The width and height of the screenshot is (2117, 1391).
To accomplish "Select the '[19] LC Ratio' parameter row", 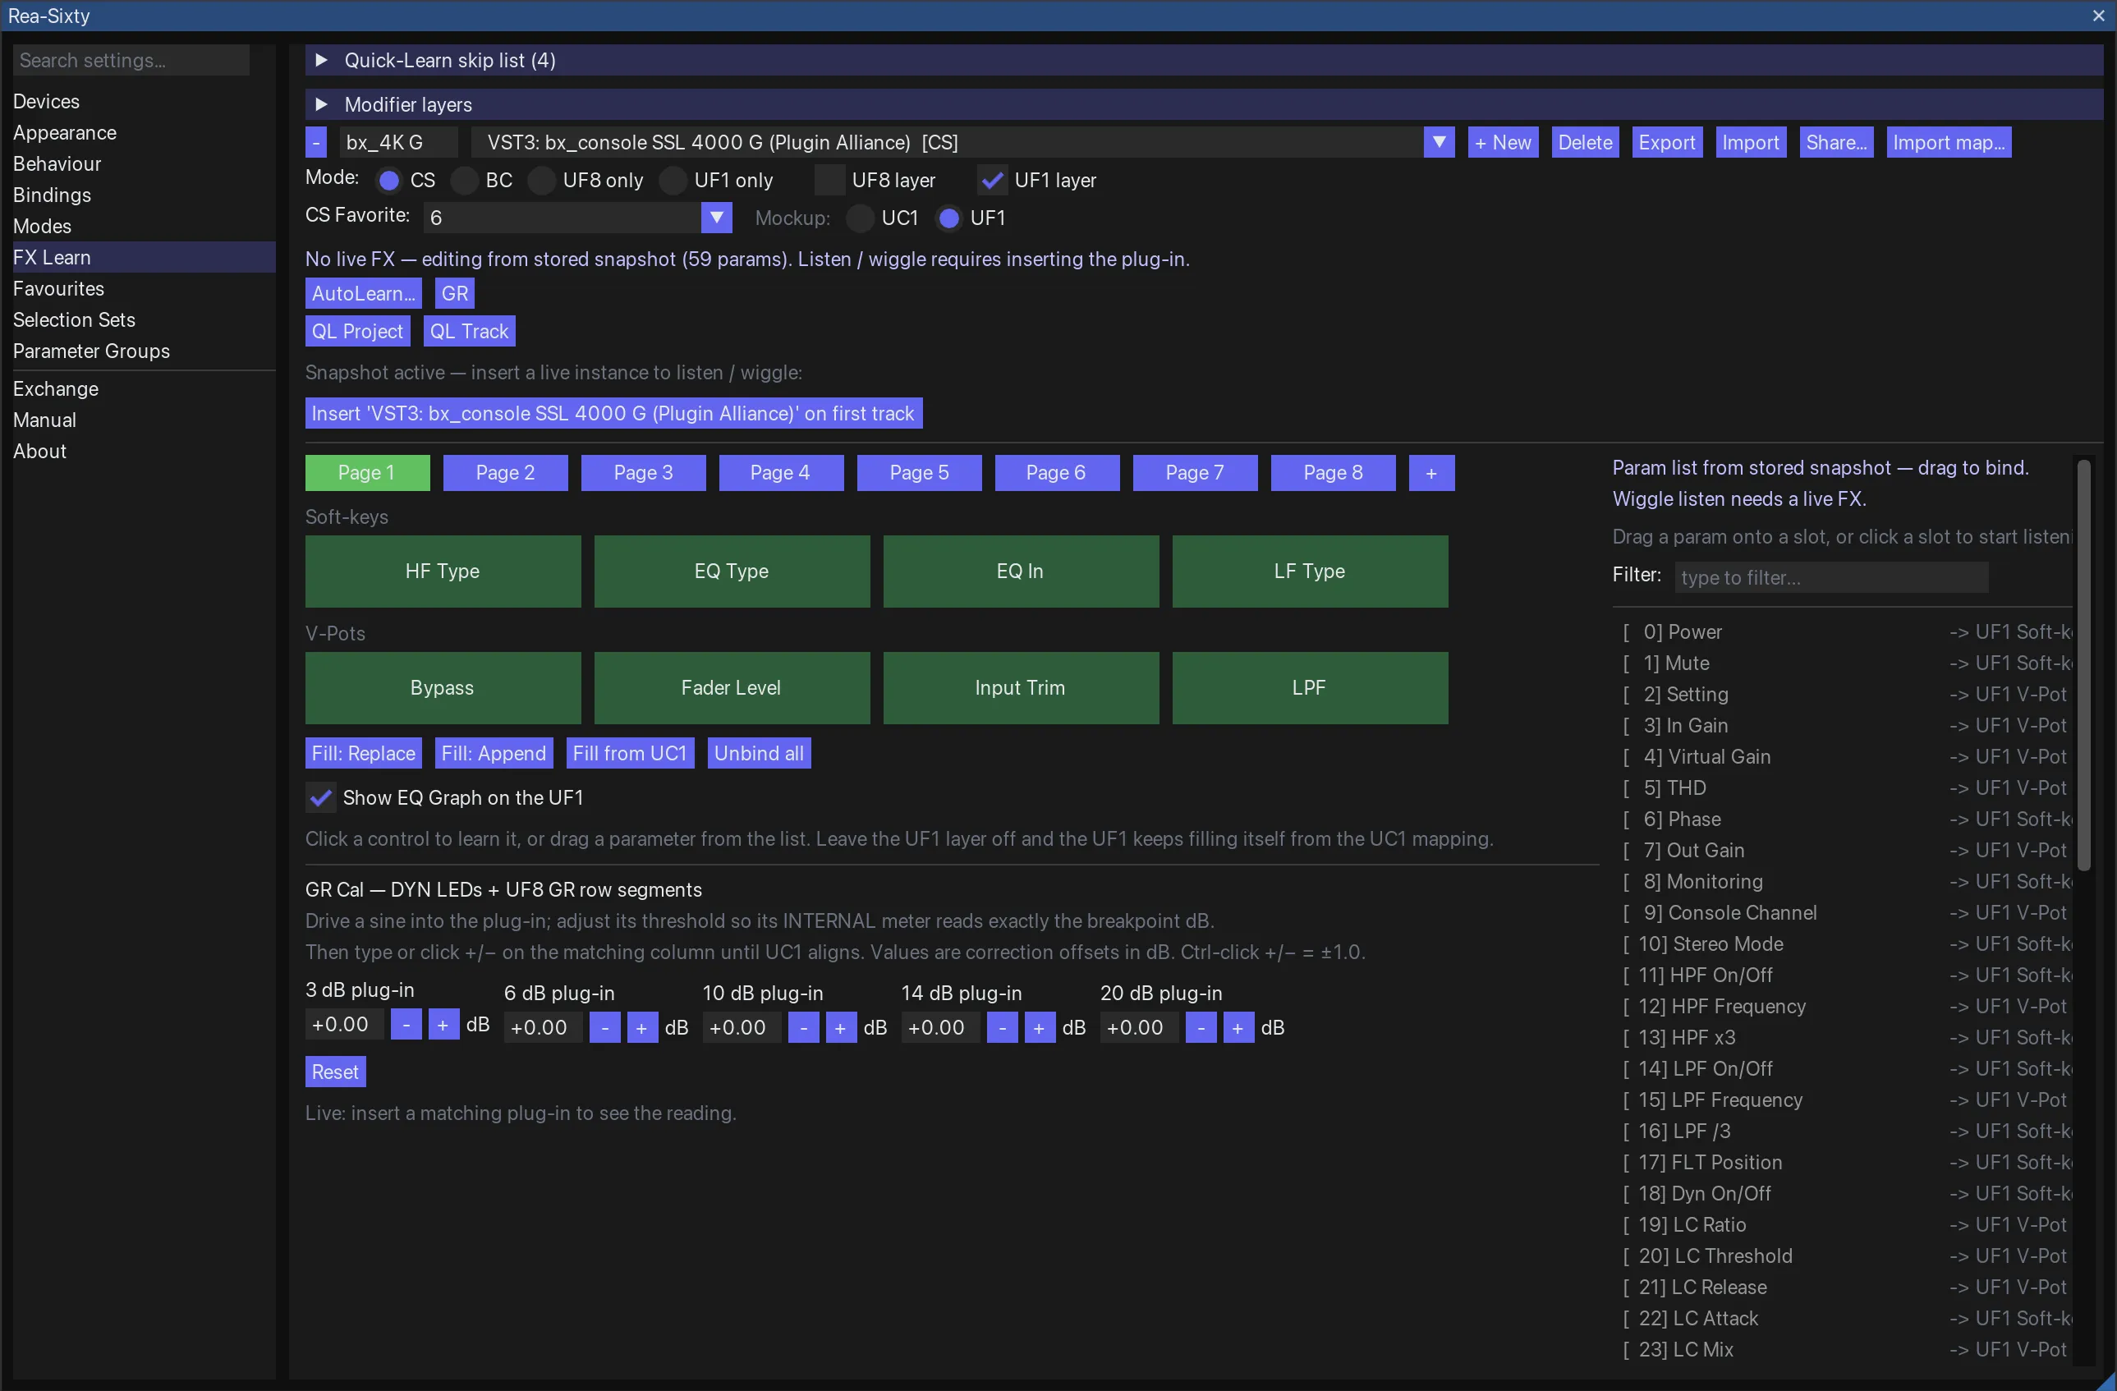I will coord(1841,1224).
